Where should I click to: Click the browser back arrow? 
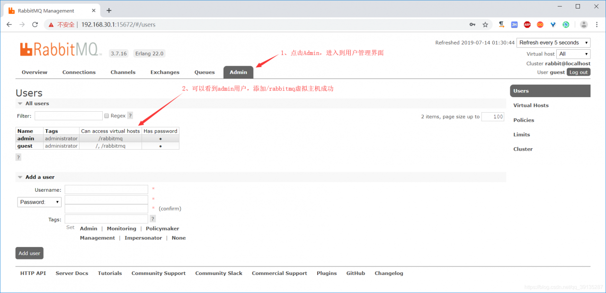[x=10, y=25]
